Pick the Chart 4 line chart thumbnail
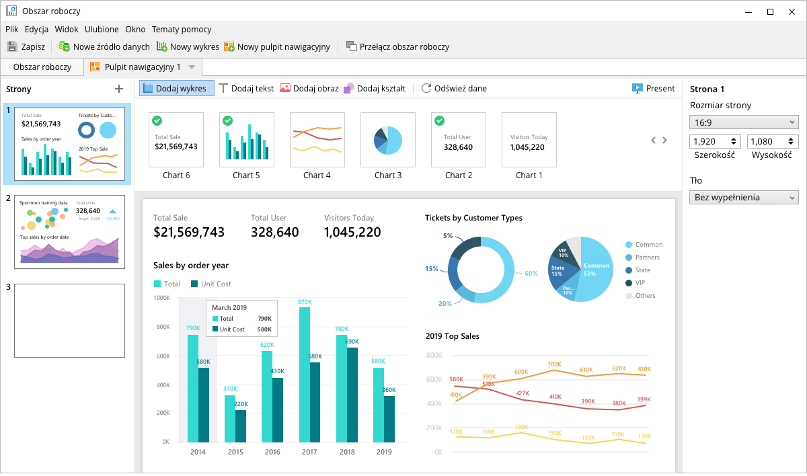This screenshot has height=476, width=807. (317, 140)
